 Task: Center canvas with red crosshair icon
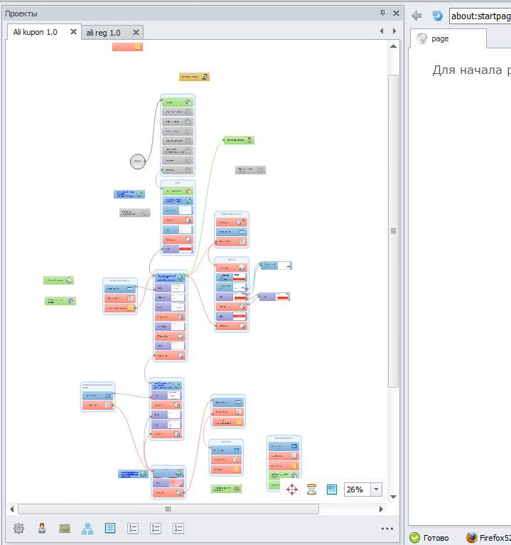(292, 490)
